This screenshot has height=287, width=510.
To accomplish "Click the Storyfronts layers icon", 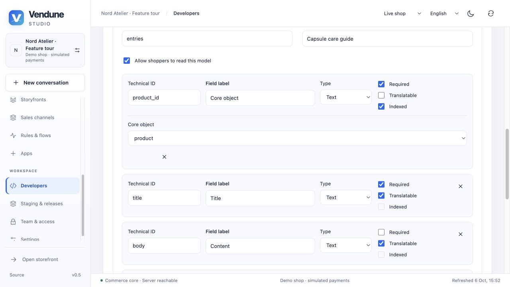I will pyautogui.click(x=13, y=100).
